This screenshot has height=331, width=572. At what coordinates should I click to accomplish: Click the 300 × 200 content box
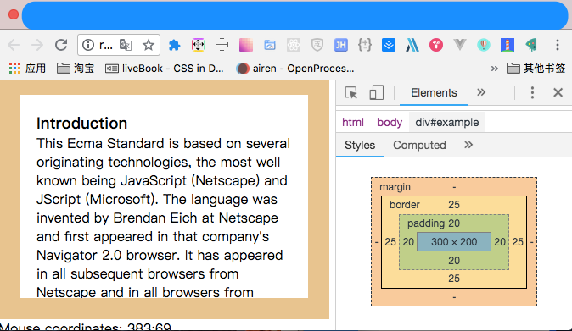click(454, 242)
